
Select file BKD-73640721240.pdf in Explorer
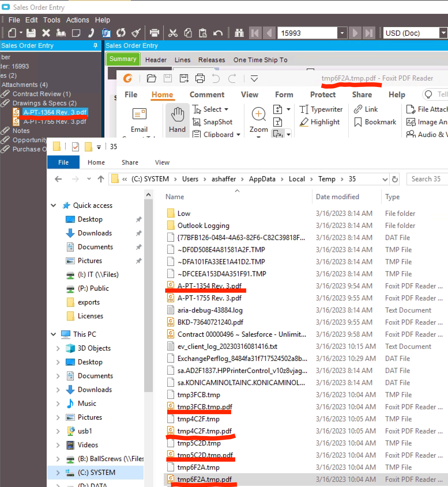(210, 322)
